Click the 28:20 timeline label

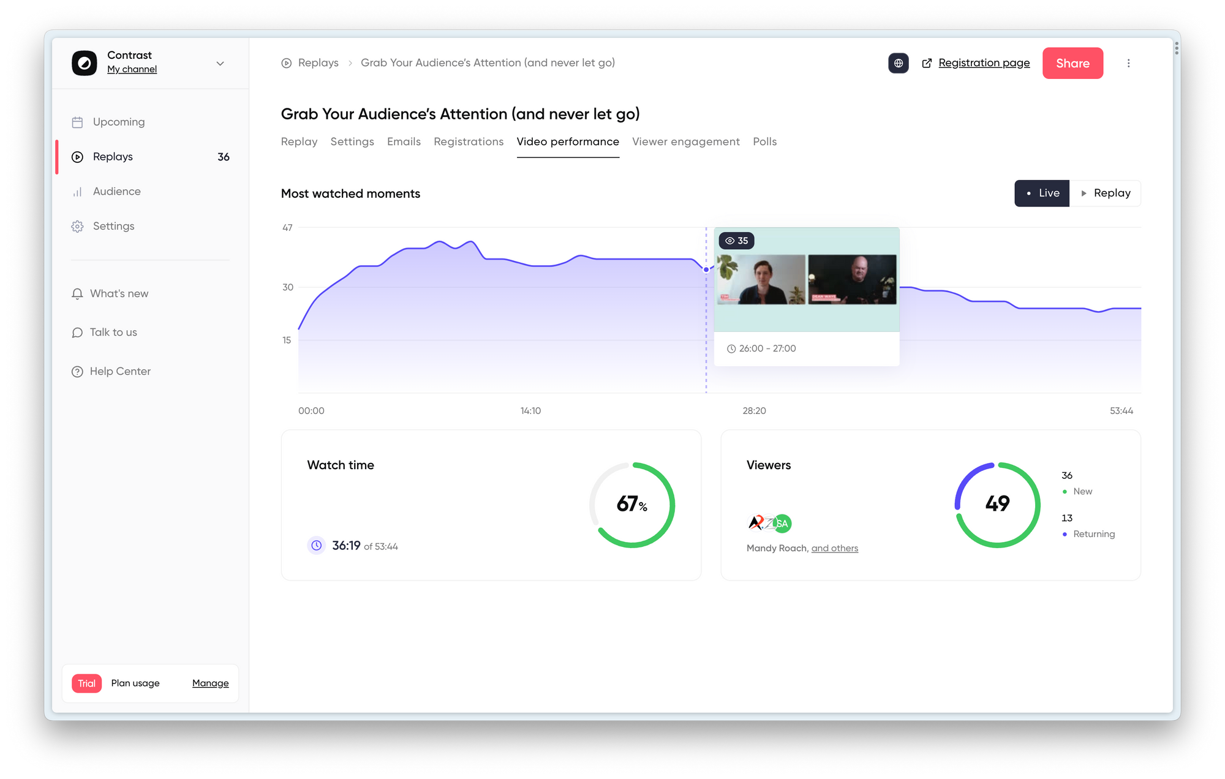tap(754, 411)
